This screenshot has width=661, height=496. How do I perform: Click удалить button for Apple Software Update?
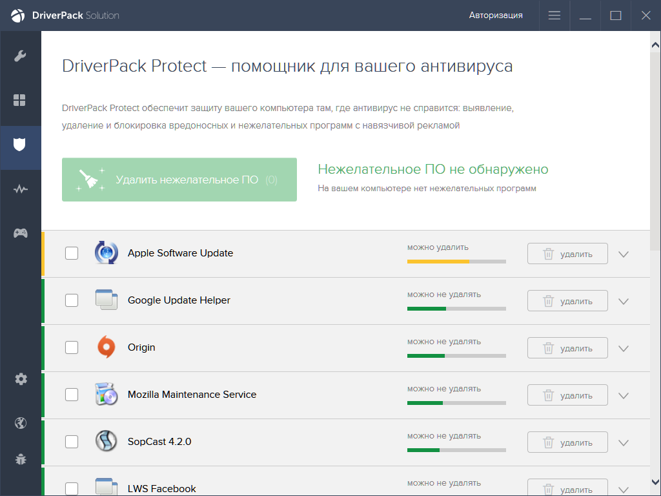click(x=567, y=254)
